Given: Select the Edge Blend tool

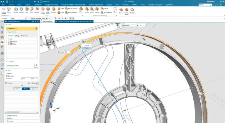Looking at the screenshot, I should [48, 11].
